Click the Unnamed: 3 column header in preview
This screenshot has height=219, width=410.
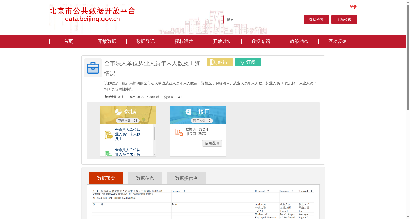(286, 191)
